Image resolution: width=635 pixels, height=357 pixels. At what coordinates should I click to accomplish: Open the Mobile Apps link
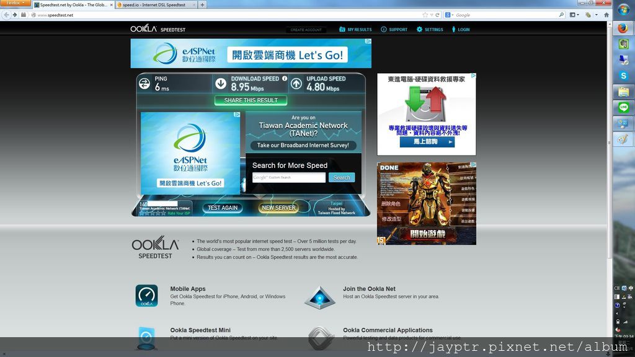point(187,289)
